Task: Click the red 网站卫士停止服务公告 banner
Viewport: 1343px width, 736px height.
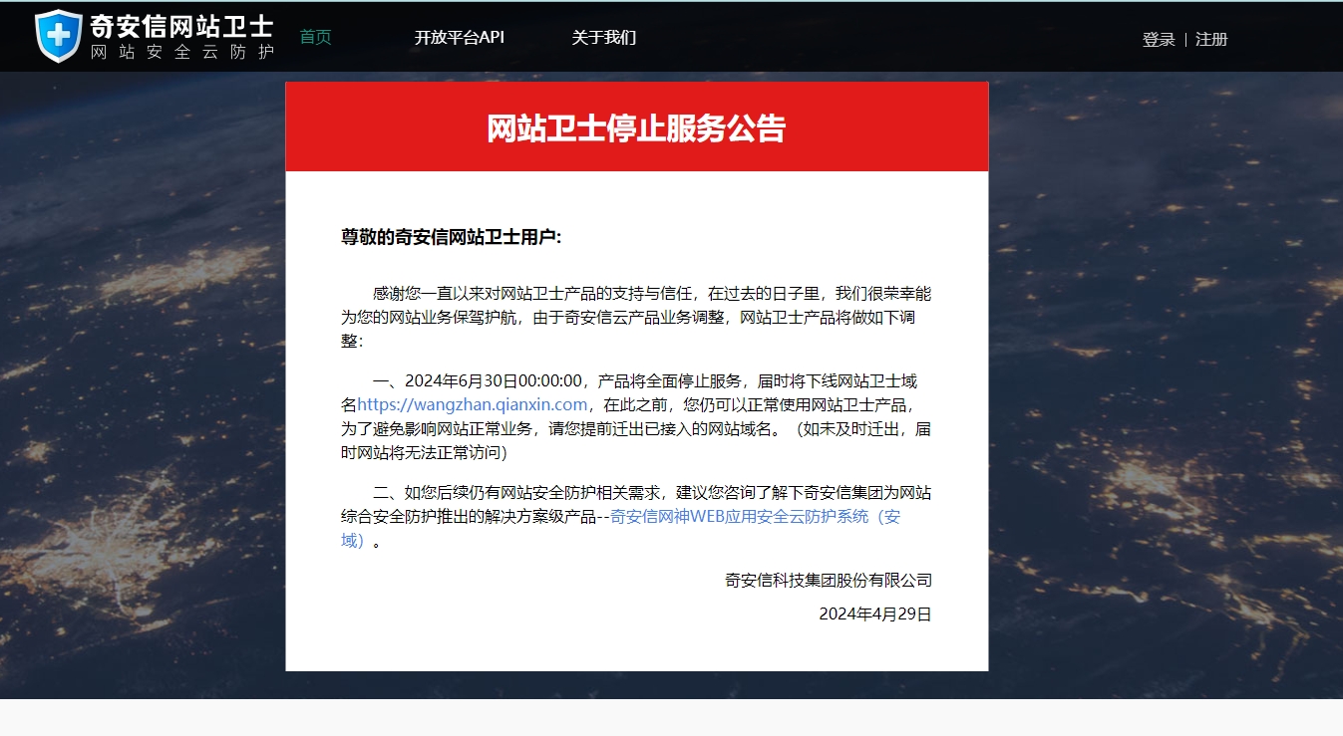Action: pos(637,126)
